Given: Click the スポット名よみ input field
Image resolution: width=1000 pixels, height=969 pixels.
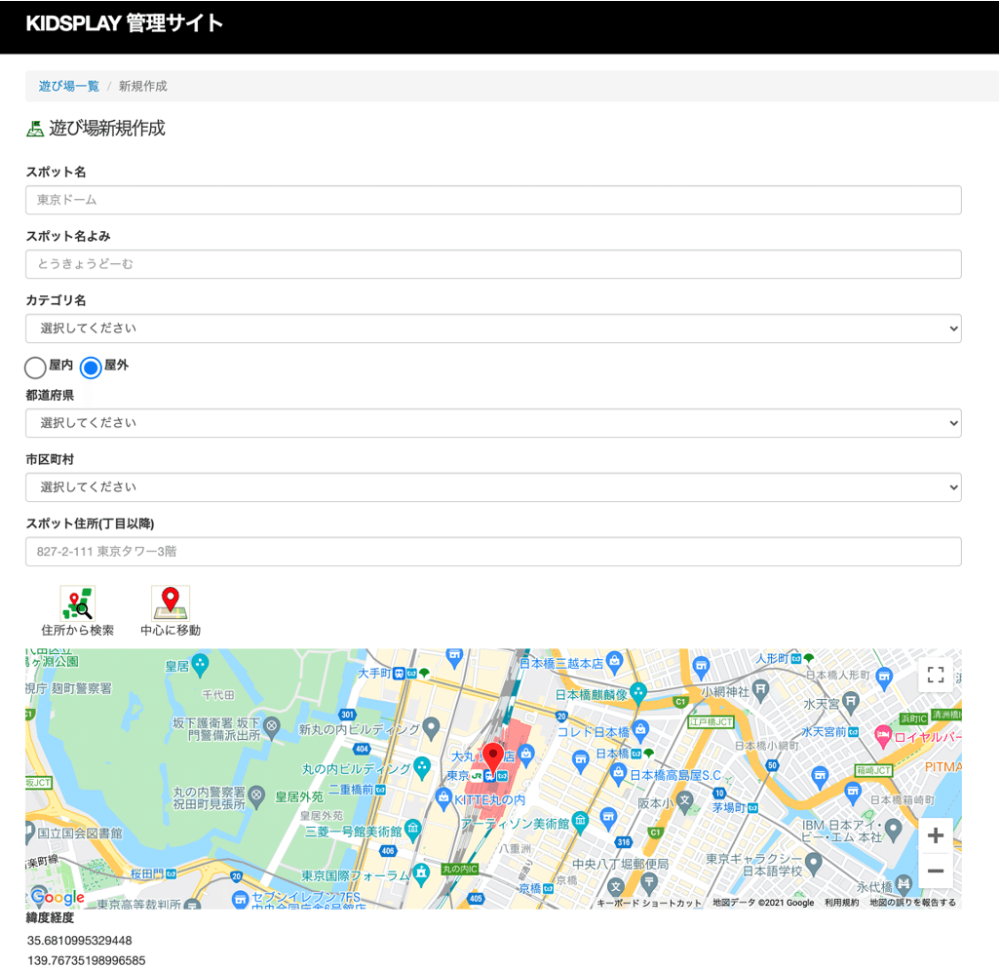Looking at the screenshot, I should 493,264.
